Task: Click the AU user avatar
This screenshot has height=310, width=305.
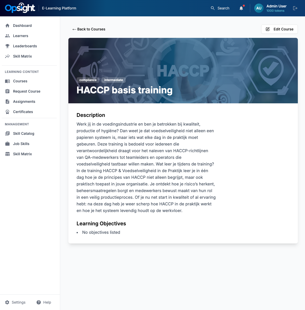Action: click(259, 8)
